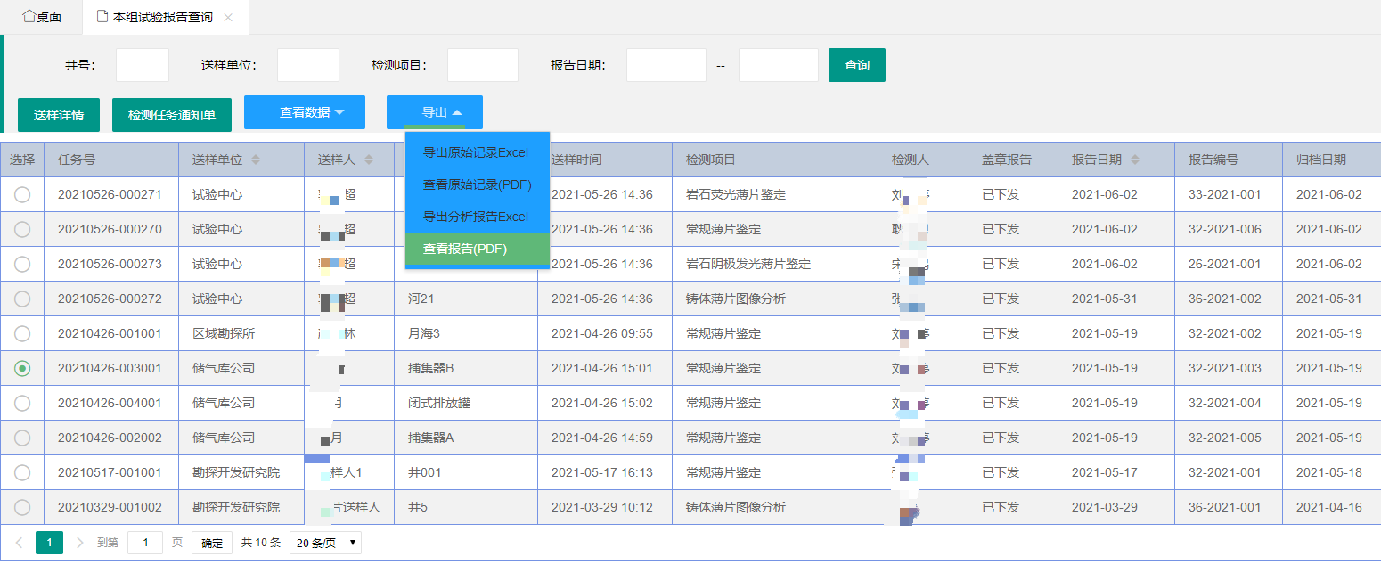Screen dimensions: 1381x573
Task: Click the 查询 search button
Action: pyautogui.click(x=856, y=64)
